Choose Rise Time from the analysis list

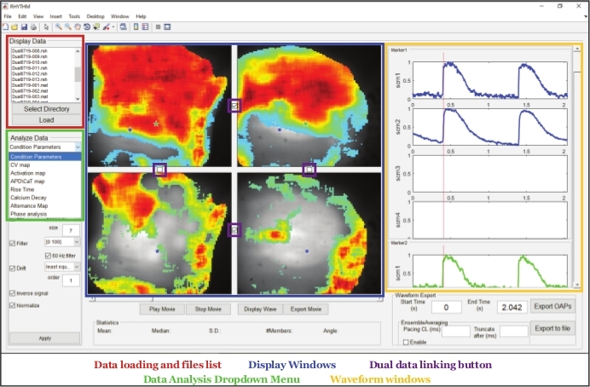[45, 189]
